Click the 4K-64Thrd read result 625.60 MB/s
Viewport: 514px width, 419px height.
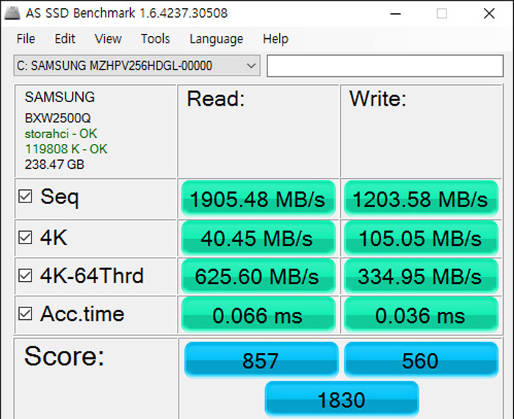258,276
